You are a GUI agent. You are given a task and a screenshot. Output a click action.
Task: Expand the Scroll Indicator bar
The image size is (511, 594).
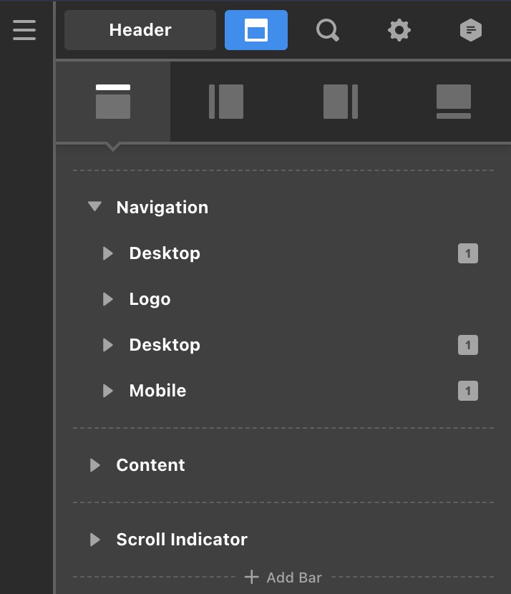[95, 540]
